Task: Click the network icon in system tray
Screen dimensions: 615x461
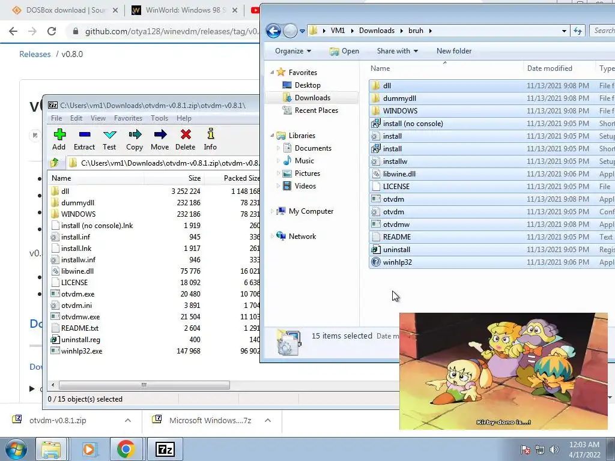Action: pos(540,450)
